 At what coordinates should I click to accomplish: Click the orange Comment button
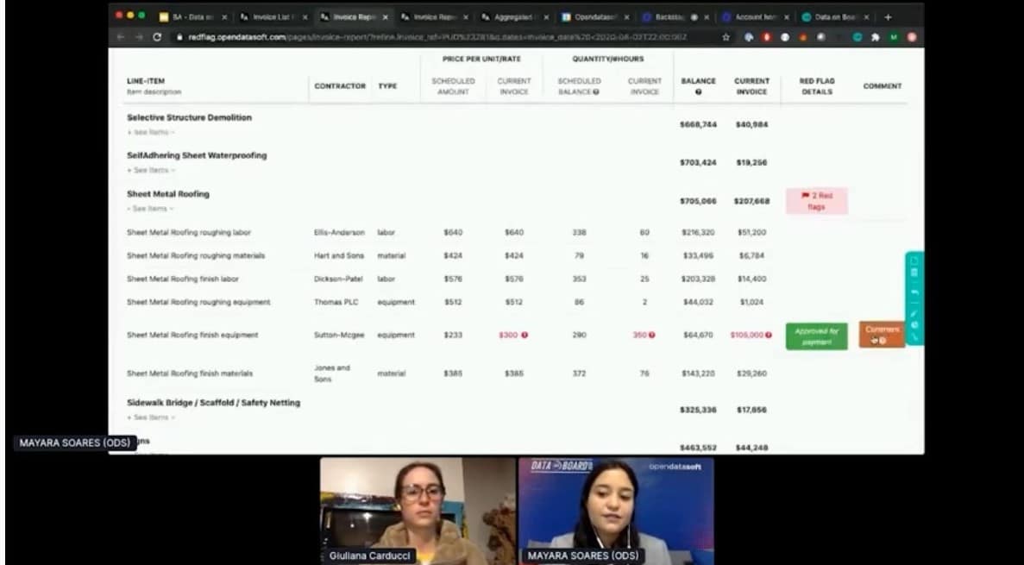tap(882, 335)
